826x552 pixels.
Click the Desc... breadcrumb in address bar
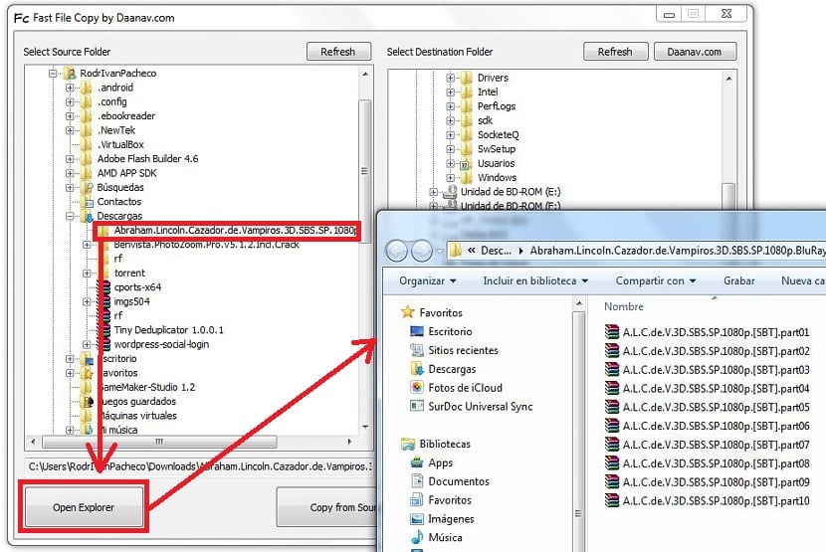tap(496, 251)
